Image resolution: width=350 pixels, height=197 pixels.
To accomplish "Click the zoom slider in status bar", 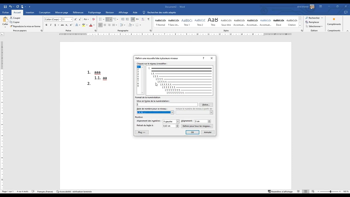I will [x=330, y=192].
